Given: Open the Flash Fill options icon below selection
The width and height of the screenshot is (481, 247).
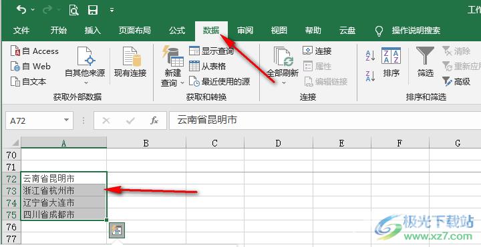Looking at the screenshot, I should (x=117, y=230).
